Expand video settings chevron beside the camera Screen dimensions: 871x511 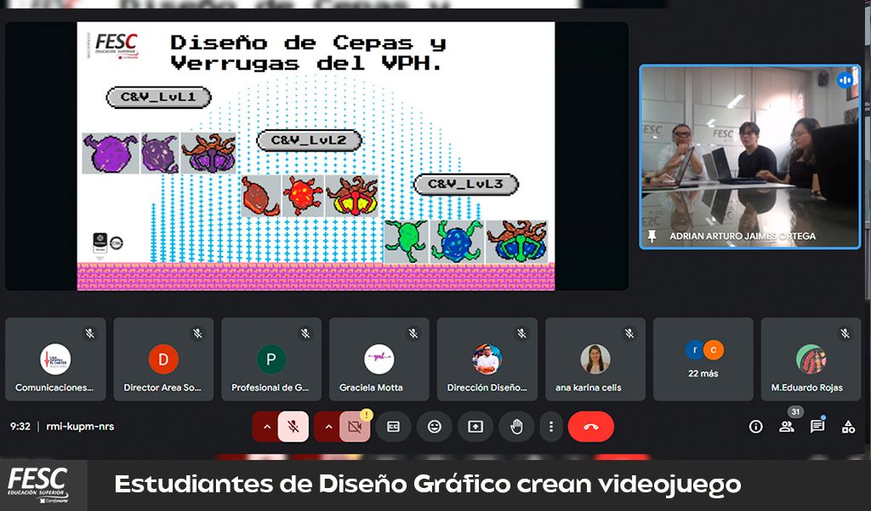pos(327,427)
